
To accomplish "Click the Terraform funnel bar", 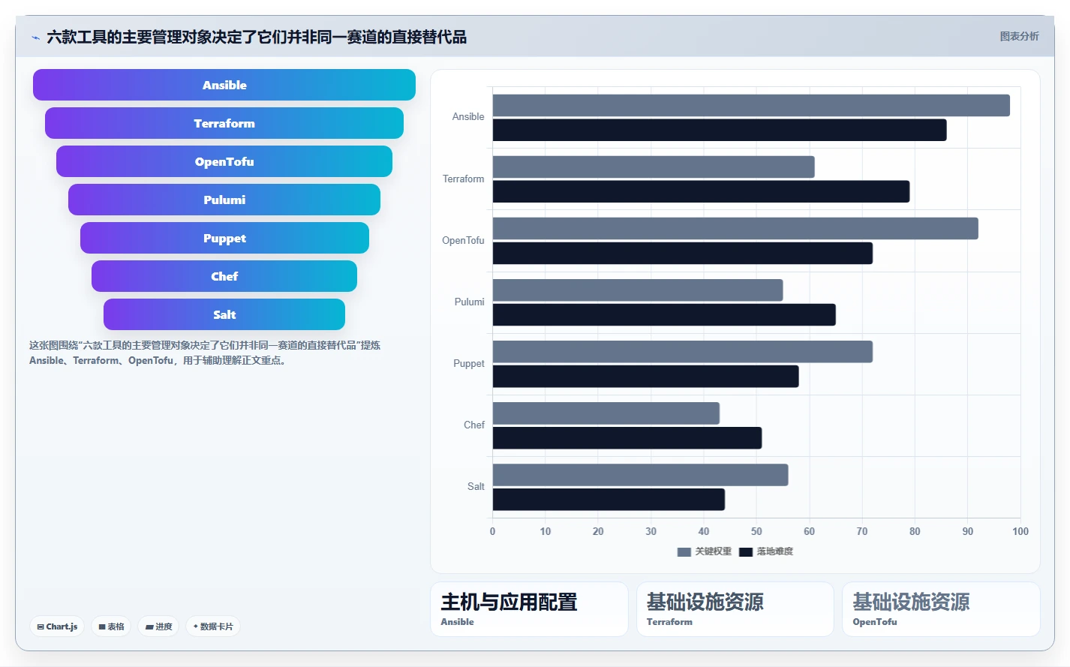I will click(x=224, y=123).
